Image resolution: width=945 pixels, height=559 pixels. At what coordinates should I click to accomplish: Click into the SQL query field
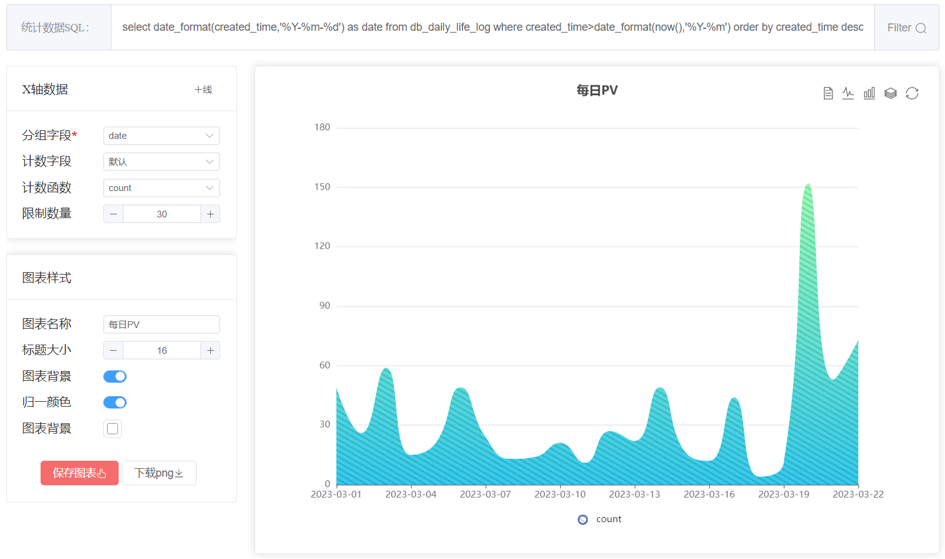[492, 28]
